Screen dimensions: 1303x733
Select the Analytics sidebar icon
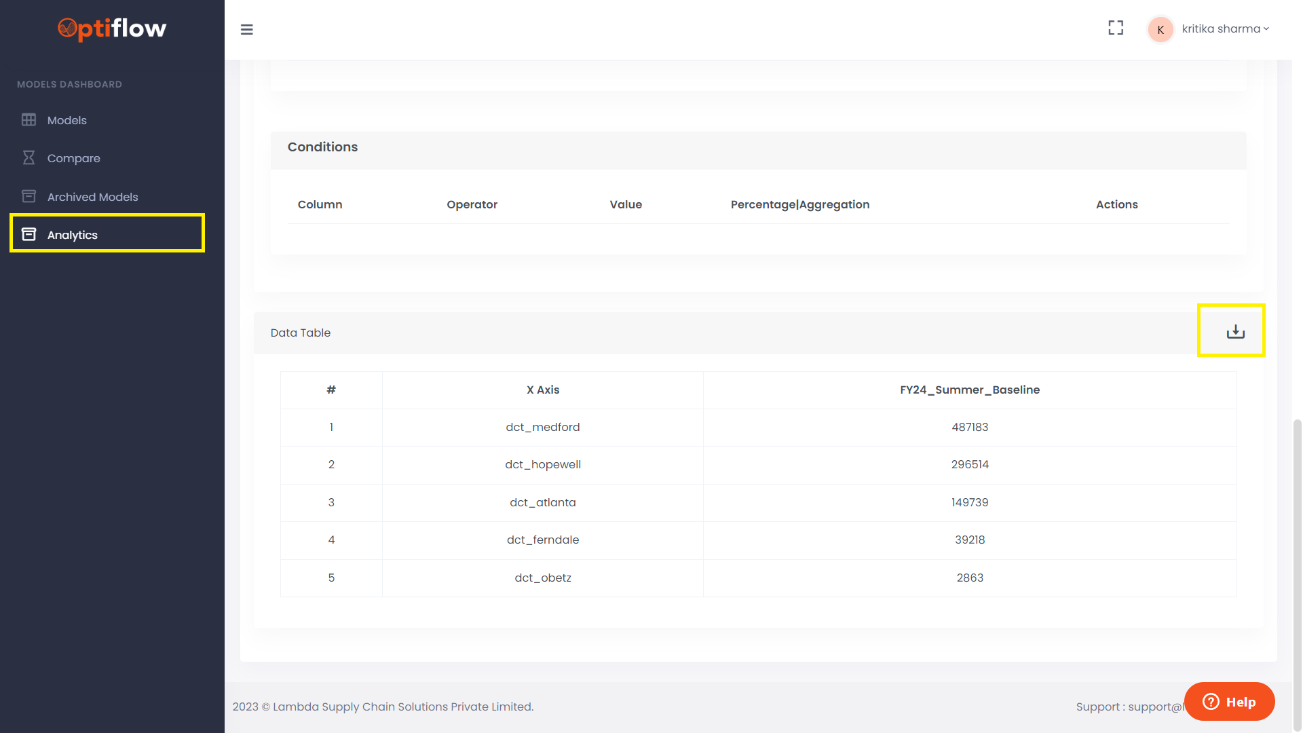pos(29,234)
